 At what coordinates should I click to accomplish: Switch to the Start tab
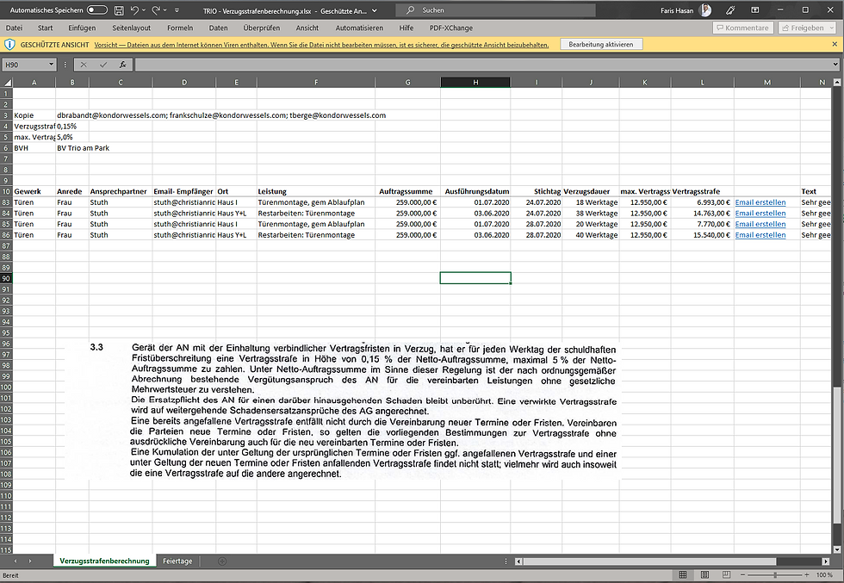tap(45, 28)
